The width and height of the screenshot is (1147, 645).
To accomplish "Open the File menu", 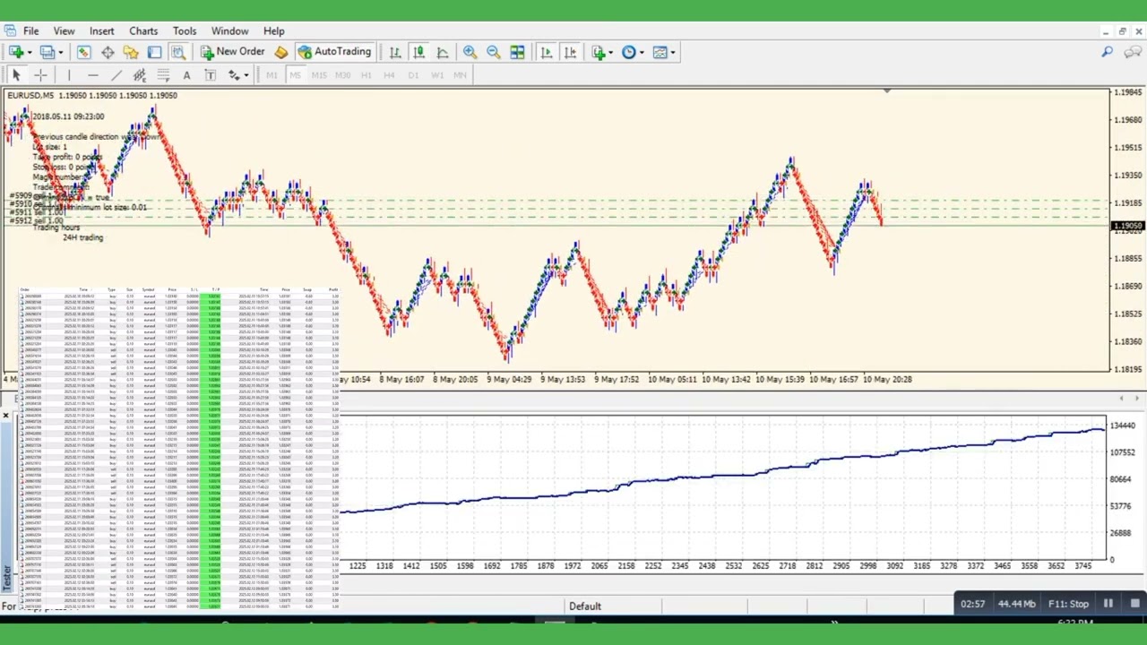I will point(30,30).
